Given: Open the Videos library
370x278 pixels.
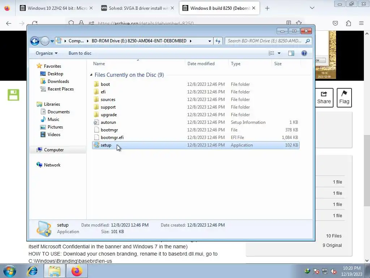Looking at the screenshot, I should [x=50, y=135].
